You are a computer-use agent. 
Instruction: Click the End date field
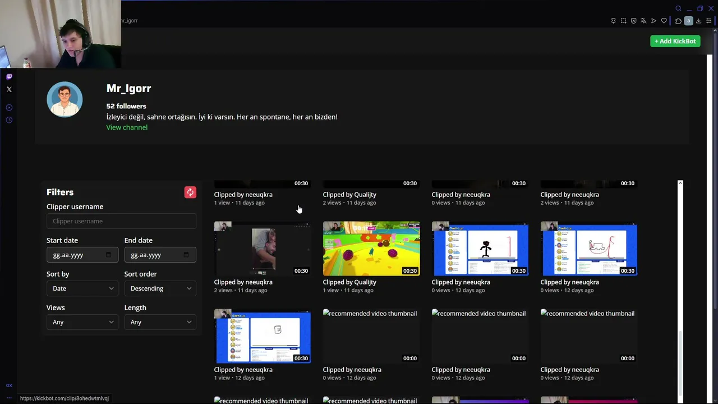tap(160, 255)
